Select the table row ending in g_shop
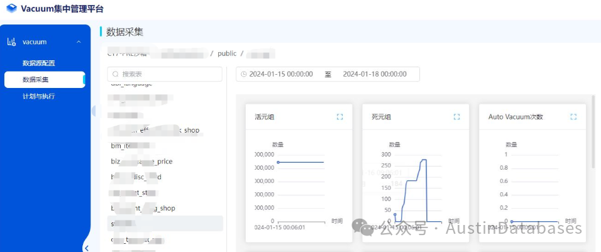This screenshot has width=601, height=252. tap(165, 209)
